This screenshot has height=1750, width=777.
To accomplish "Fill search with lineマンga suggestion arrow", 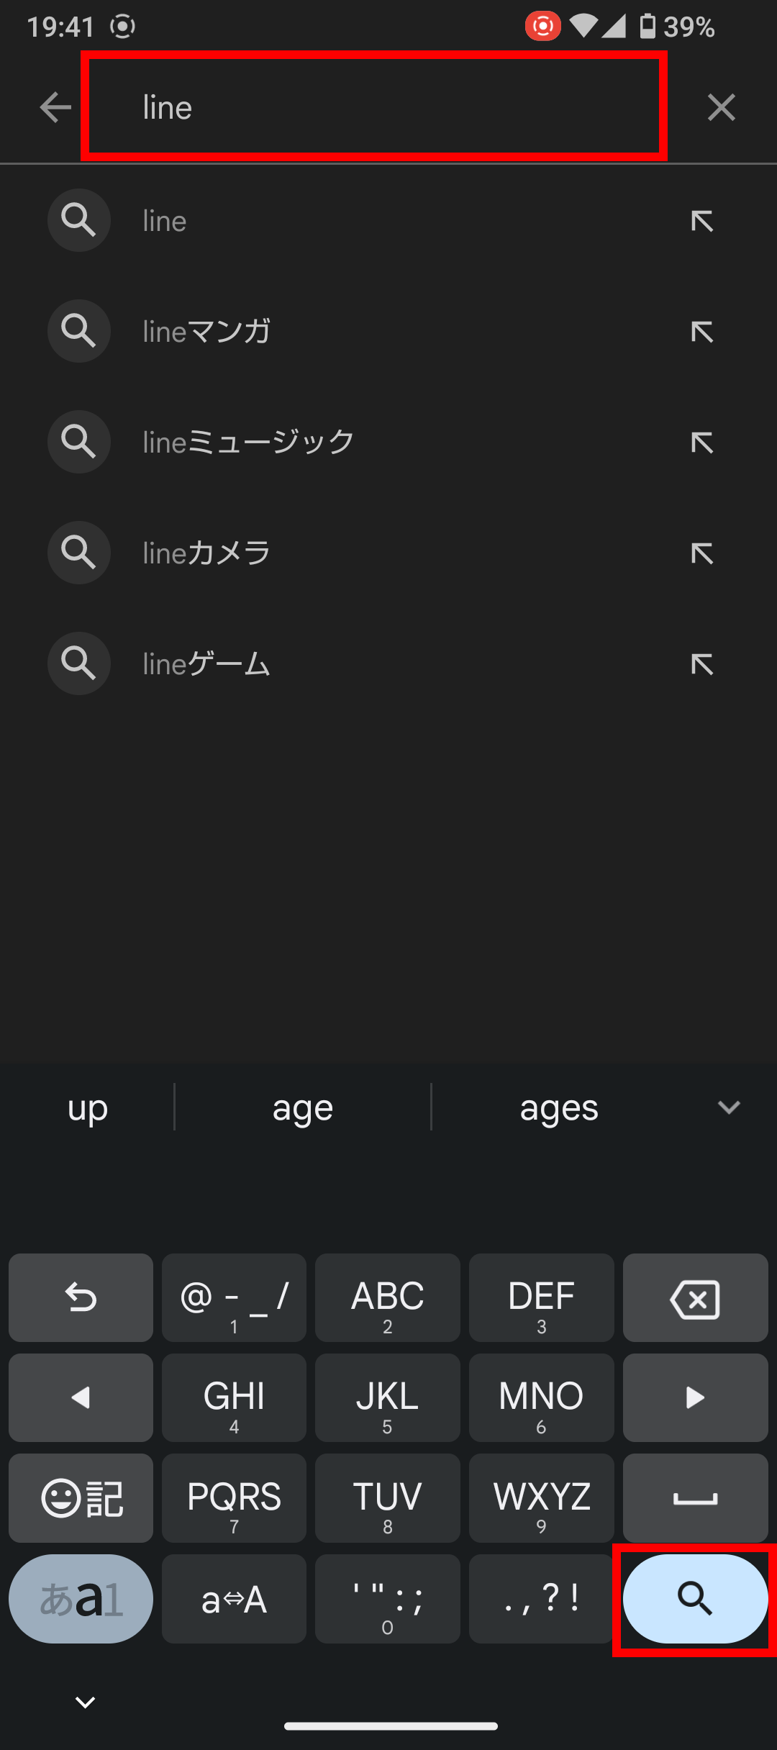I will tap(701, 332).
